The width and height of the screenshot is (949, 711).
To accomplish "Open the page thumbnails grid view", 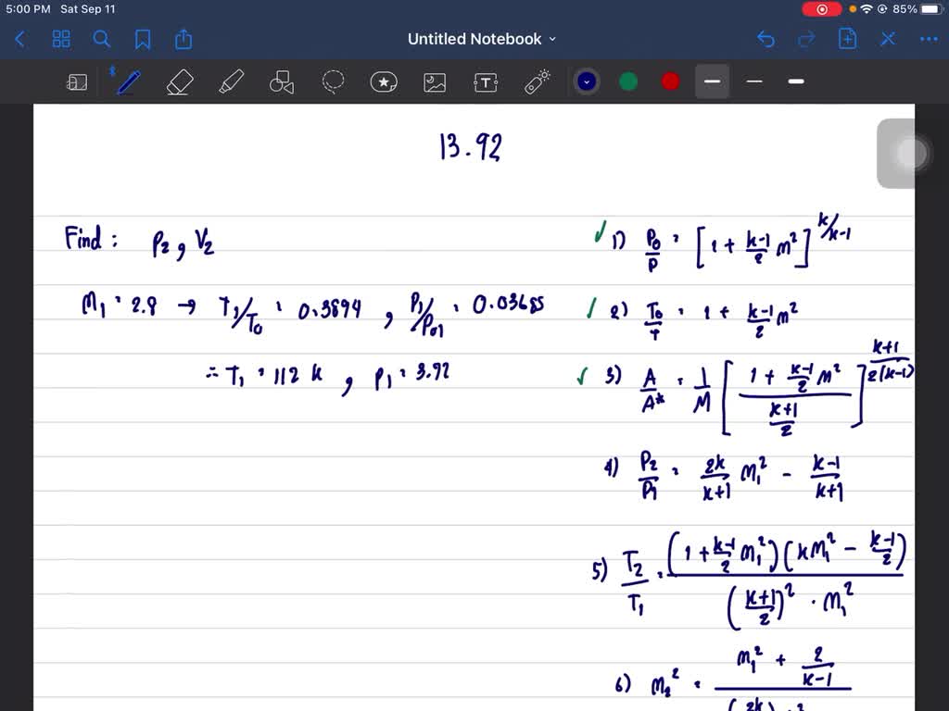I will tap(61, 39).
